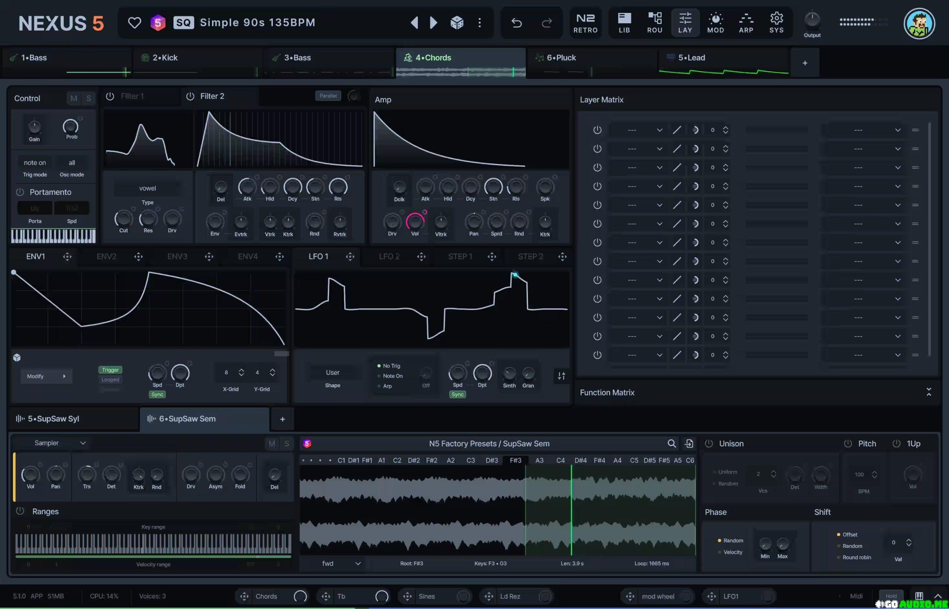Click the ENV1 randomize cube icon
The width and height of the screenshot is (949, 609).
pos(17,358)
